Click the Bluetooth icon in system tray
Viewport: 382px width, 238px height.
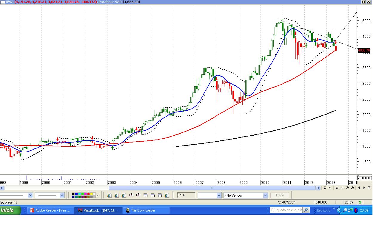(356, 210)
